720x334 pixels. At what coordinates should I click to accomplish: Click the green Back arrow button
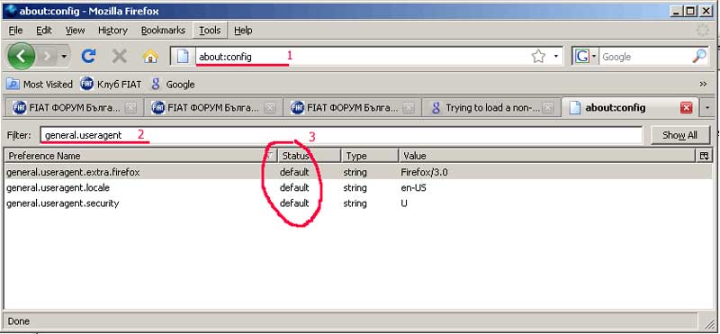pyautogui.click(x=21, y=57)
